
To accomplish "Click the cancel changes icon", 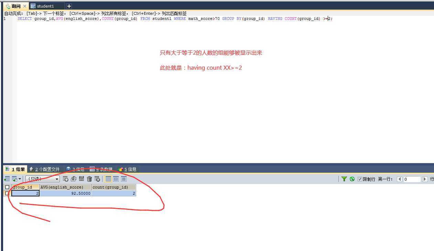I will coord(97,179).
